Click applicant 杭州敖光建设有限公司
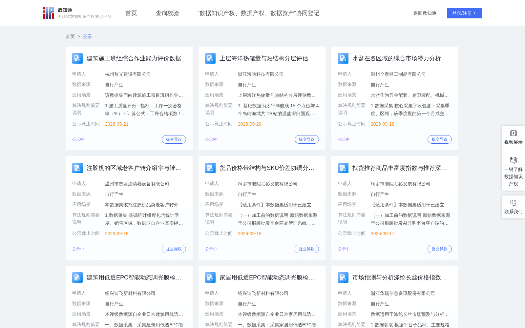The image size is (525, 328). [128, 74]
